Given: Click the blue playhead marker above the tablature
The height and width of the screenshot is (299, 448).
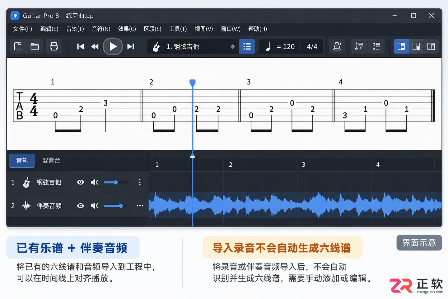Looking at the screenshot, I should (x=193, y=83).
